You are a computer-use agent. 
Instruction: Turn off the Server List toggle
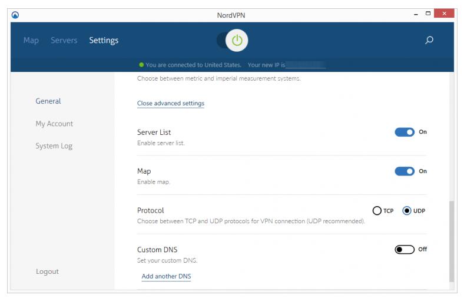[405, 132]
